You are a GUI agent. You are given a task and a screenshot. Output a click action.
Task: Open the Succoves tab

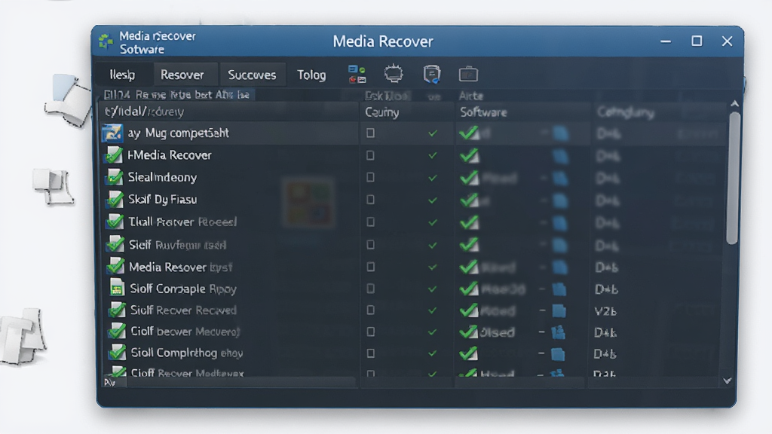tap(252, 75)
